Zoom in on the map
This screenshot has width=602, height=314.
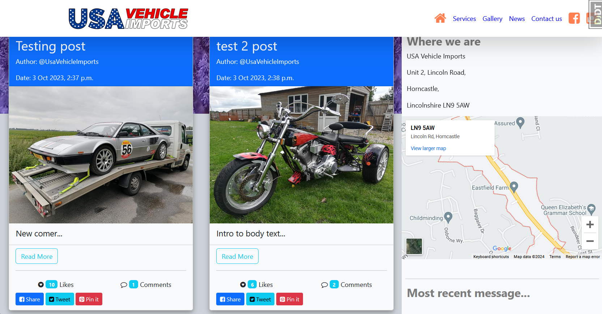point(590,224)
